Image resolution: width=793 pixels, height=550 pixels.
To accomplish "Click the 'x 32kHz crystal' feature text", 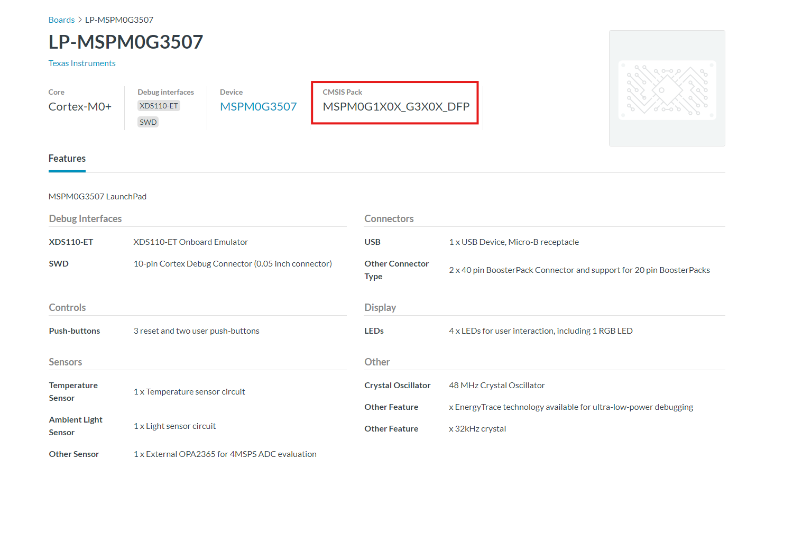I will click(x=477, y=429).
